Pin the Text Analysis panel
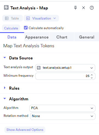 tap(75, 8)
